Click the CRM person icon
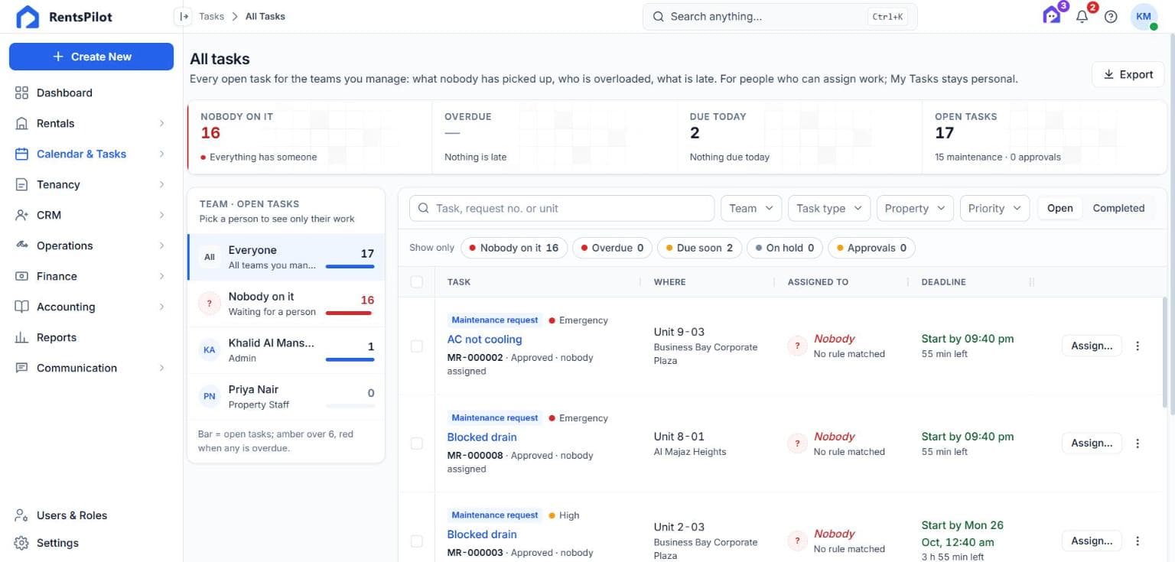 [x=21, y=215]
